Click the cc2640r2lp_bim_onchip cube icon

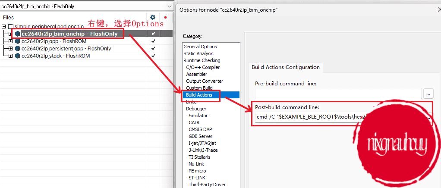tap(18, 34)
